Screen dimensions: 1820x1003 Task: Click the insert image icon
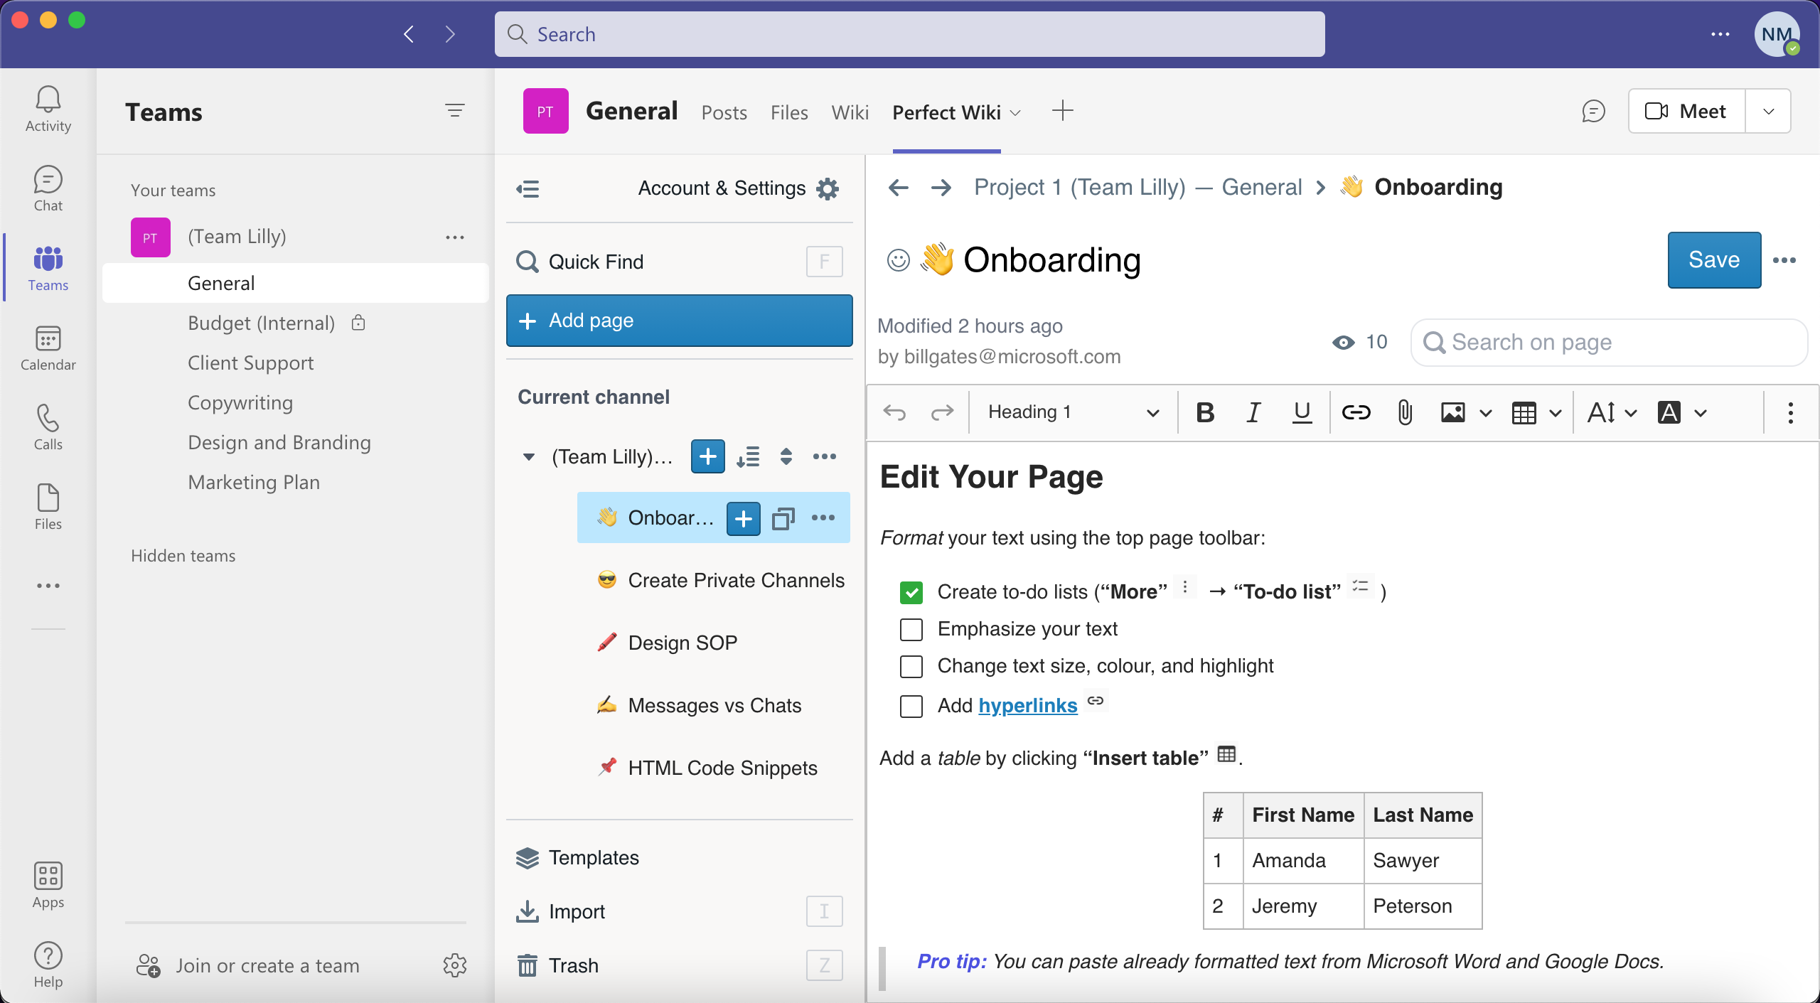[1452, 412]
